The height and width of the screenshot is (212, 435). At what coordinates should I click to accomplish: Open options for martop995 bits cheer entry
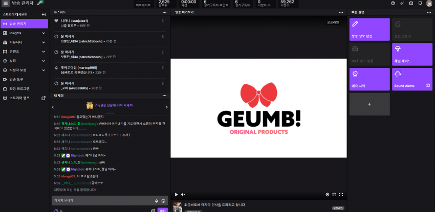tap(163, 67)
